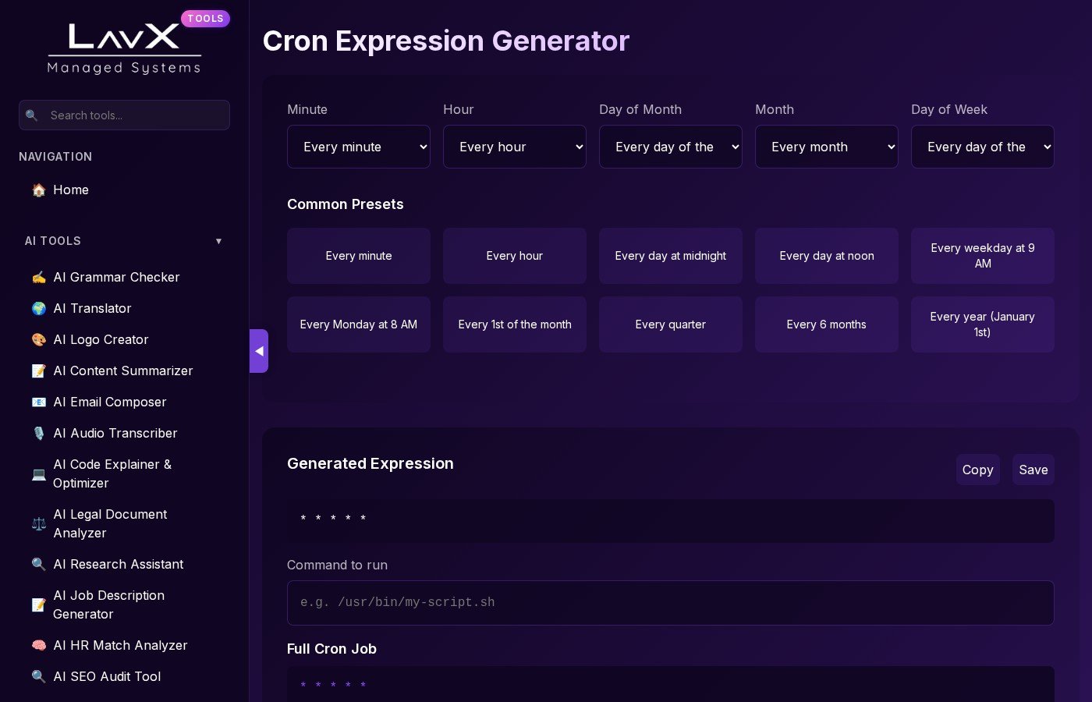
Task: Select the 'Every weekday at 9 AM' preset
Action: tap(982, 256)
